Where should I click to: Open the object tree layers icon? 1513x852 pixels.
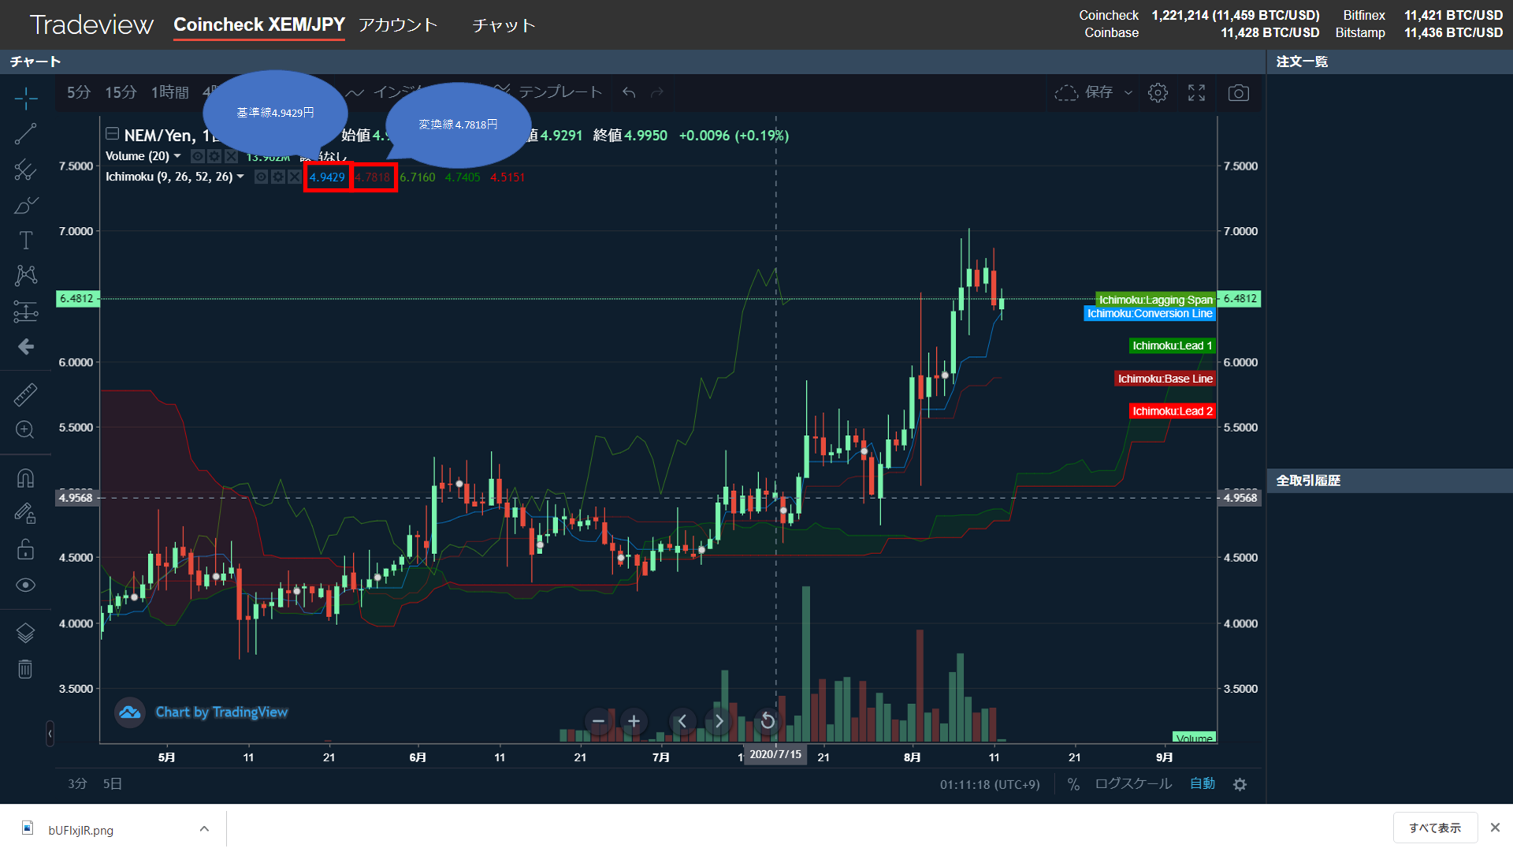pos(26,633)
